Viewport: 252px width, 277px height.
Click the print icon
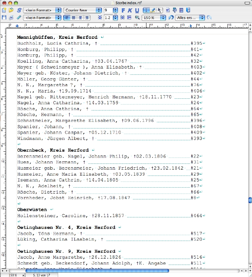pyautogui.click(x=11, y=17)
